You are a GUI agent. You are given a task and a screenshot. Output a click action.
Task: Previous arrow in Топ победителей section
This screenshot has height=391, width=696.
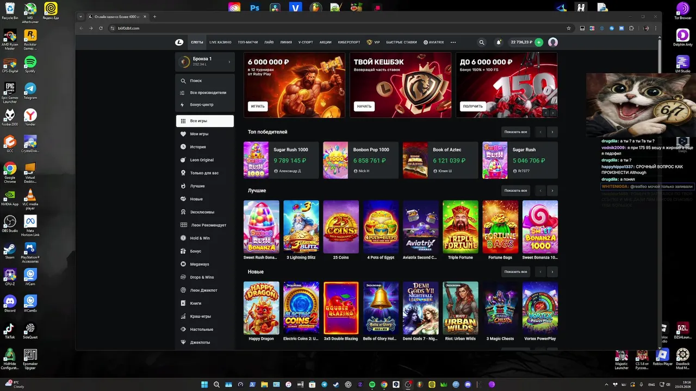[540, 132]
